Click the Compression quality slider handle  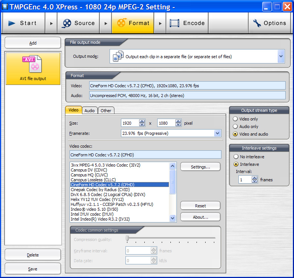(x=127, y=238)
